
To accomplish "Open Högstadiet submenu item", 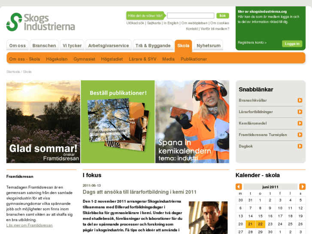I will [x=112, y=59].
